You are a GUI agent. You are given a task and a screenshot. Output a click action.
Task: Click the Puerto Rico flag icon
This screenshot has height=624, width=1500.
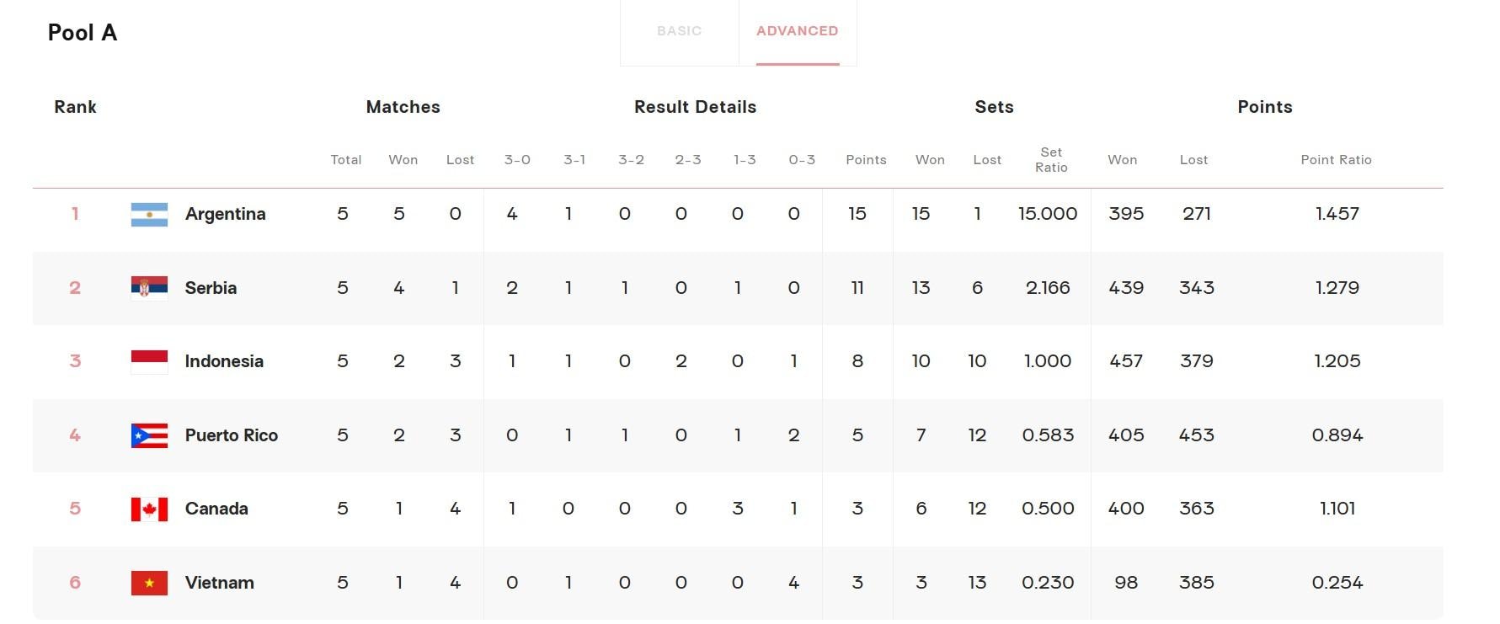(x=149, y=435)
